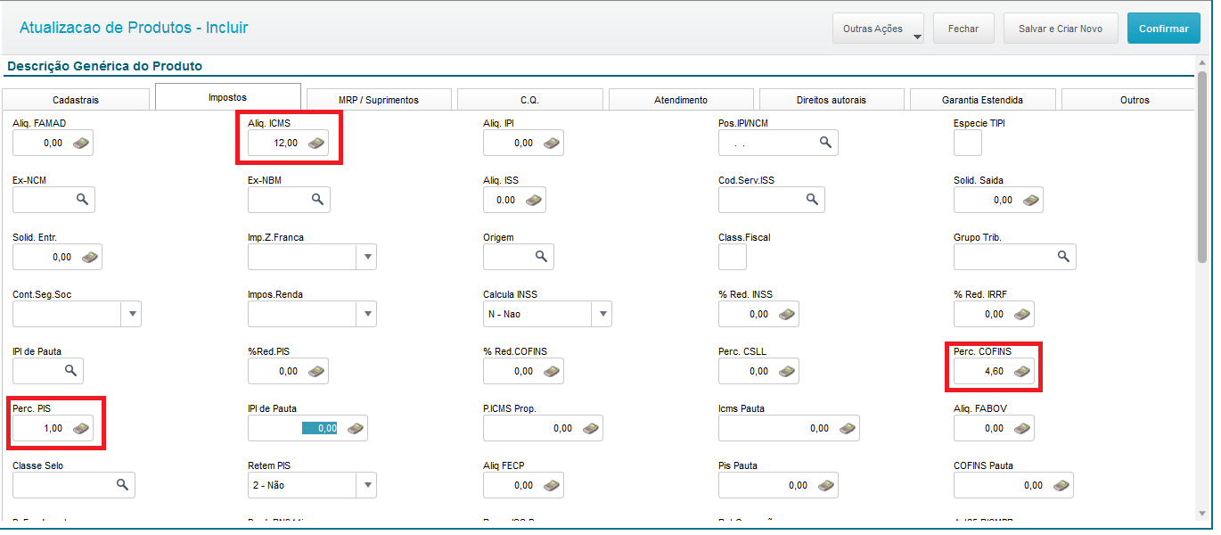
Task: Open the Imp.Z.Franca dropdown list
Action: [366, 257]
